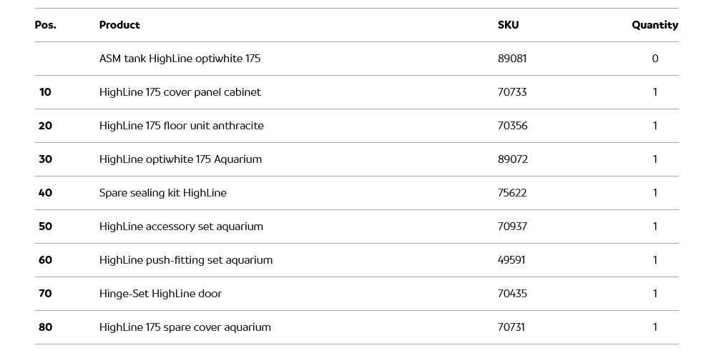Open HighLine push-fitting set aquarium

185,260
